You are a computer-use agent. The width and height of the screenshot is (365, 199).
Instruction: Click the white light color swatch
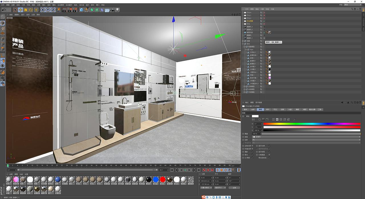pos(255,116)
